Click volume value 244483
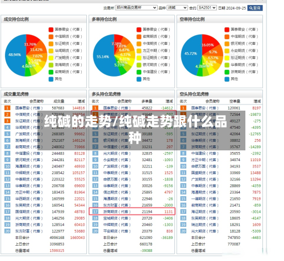 58,153
